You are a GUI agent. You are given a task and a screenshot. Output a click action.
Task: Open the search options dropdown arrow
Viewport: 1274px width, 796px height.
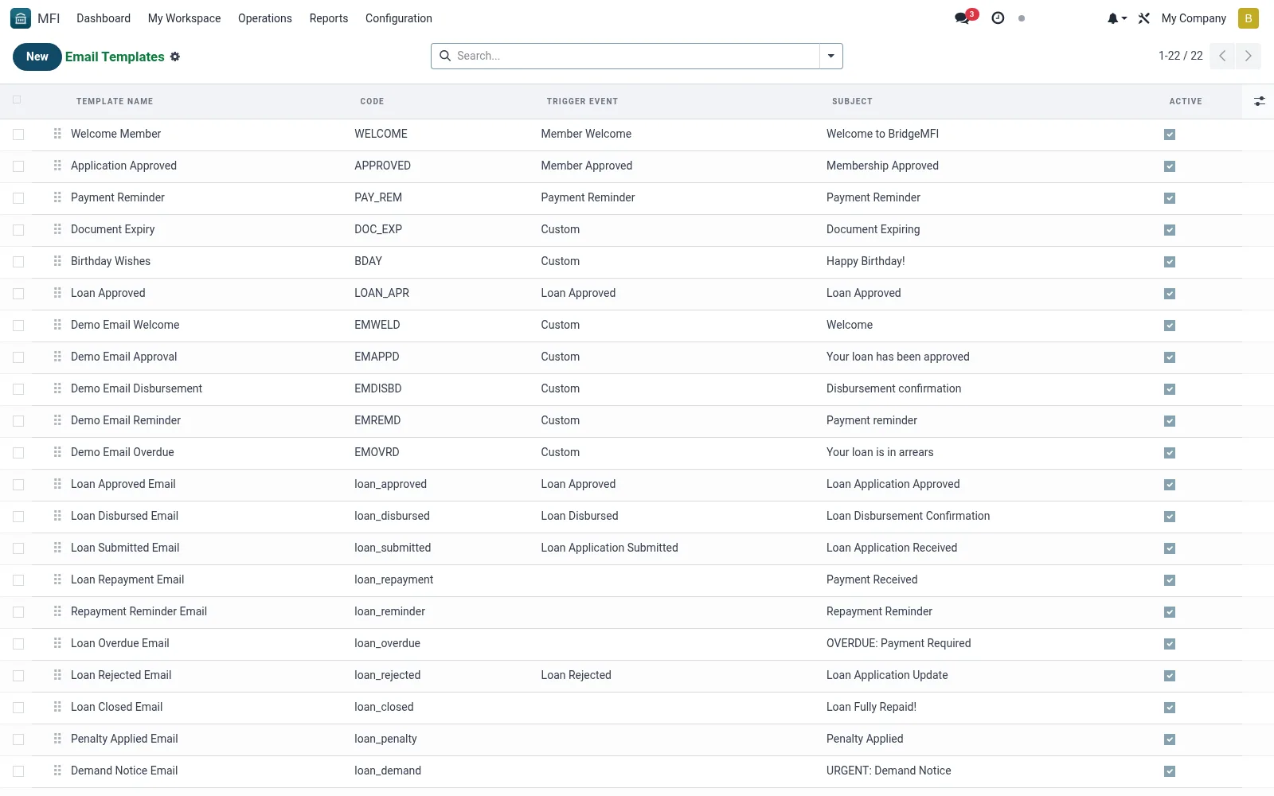tap(830, 56)
